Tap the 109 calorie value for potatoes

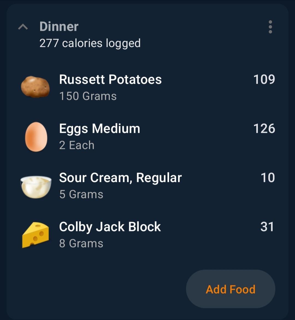[264, 79]
